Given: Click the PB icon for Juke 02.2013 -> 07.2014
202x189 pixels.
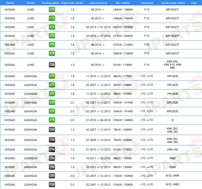Looking at the screenshot, I should tap(52, 27).
